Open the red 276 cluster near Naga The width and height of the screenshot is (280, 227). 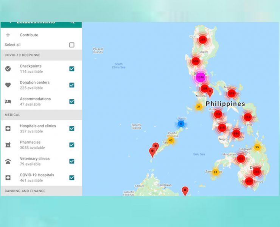point(232,93)
